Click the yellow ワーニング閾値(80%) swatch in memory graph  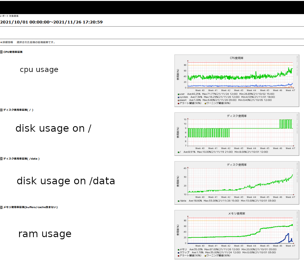pos(205,256)
